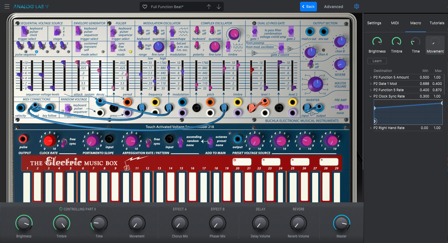Screen dimensions: 448x243
Task: Click the Min value 0.500
Action: [x=424, y=77]
